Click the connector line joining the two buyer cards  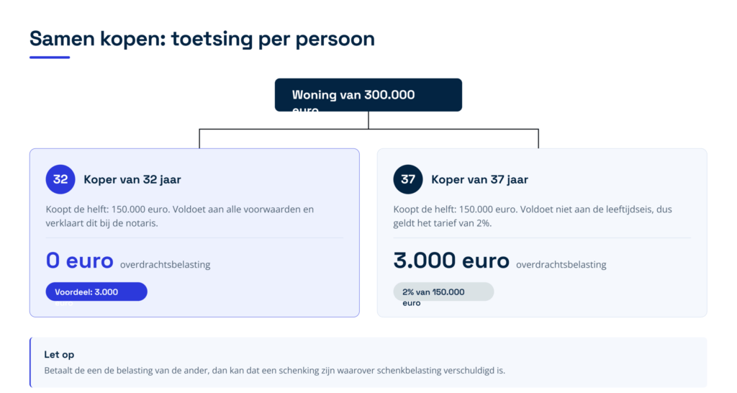click(368, 130)
